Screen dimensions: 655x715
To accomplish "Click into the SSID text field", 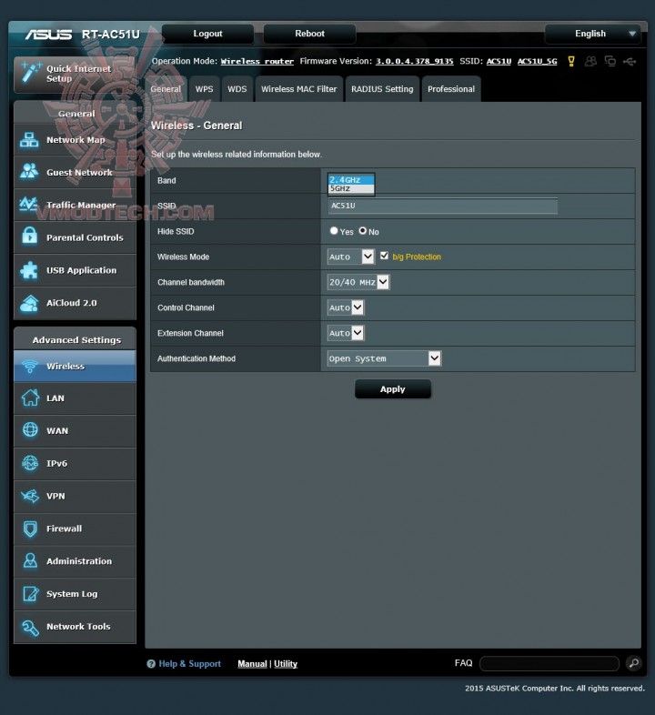I will tap(442, 206).
